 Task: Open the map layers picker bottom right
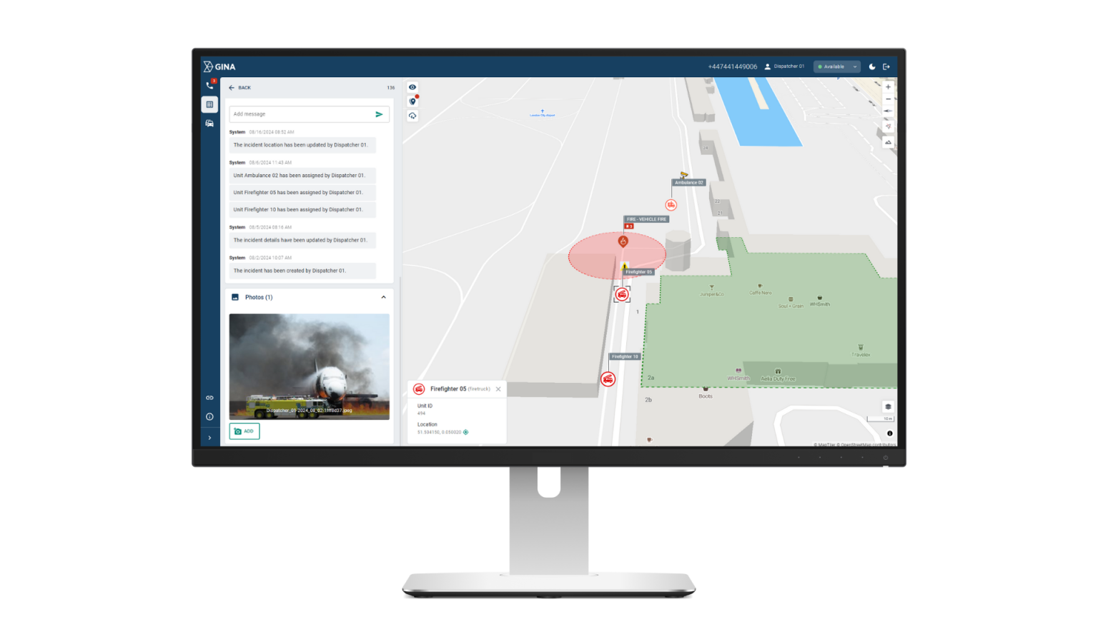tap(888, 406)
